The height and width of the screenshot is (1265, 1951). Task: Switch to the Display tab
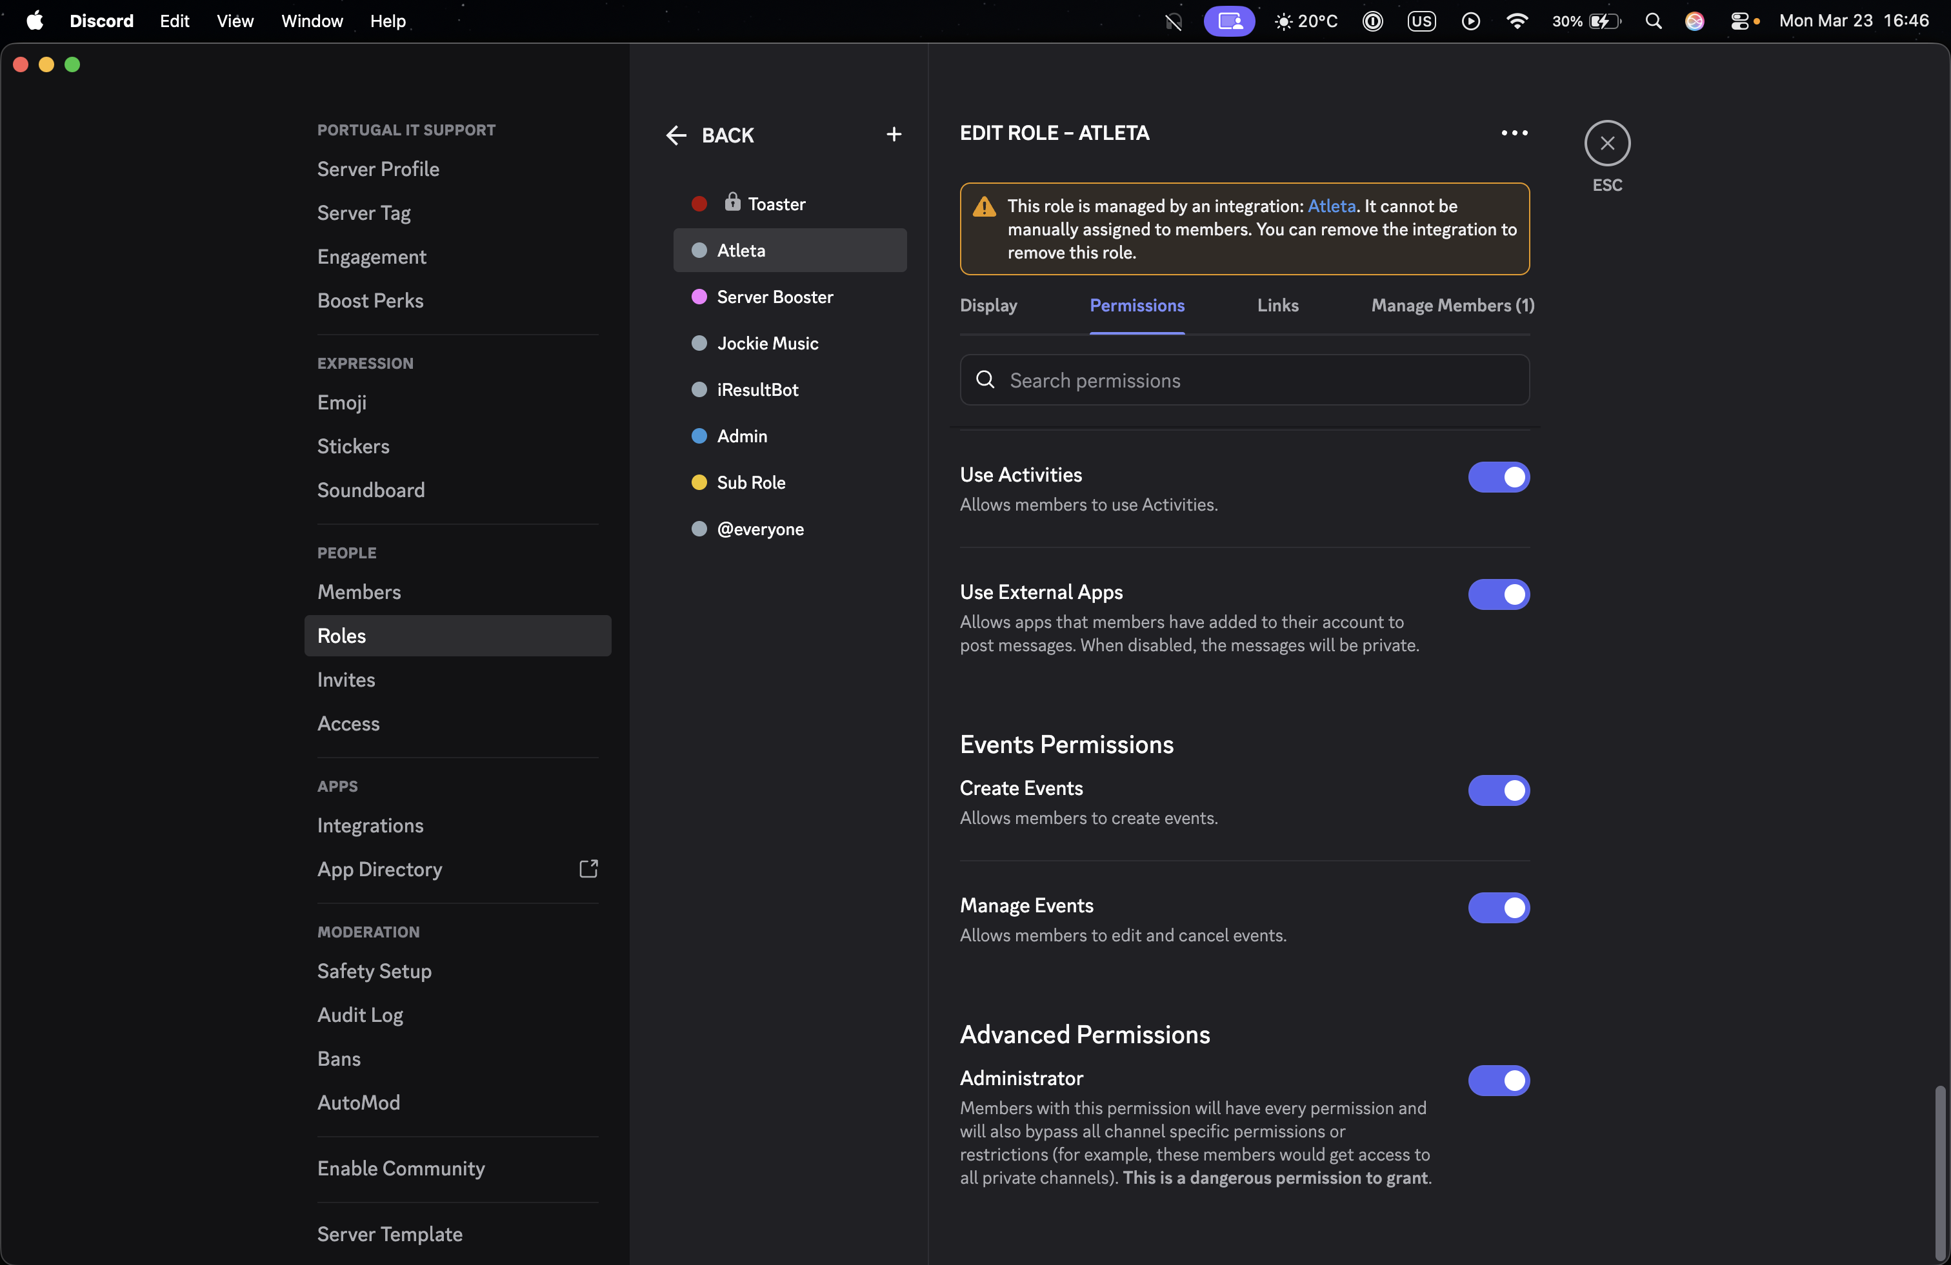point(988,306)
